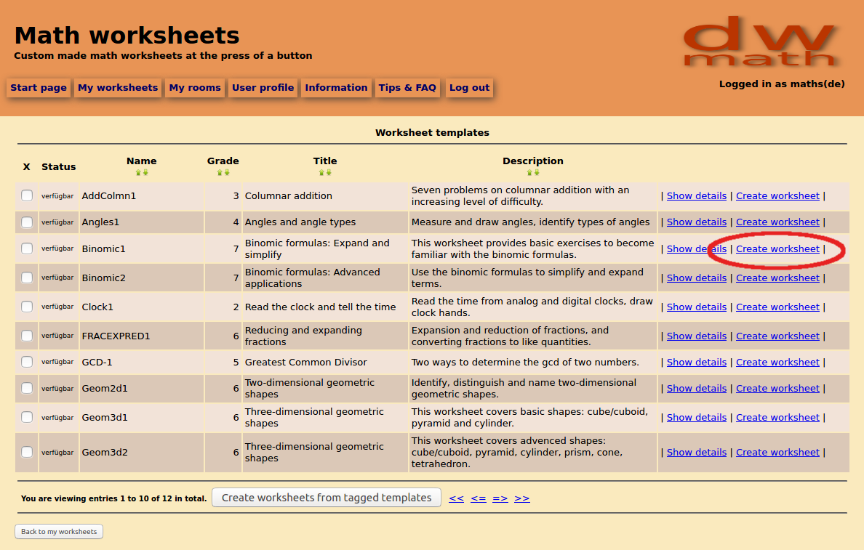
Task: Sort Title column ascending with up arrow
Action: 321,172
